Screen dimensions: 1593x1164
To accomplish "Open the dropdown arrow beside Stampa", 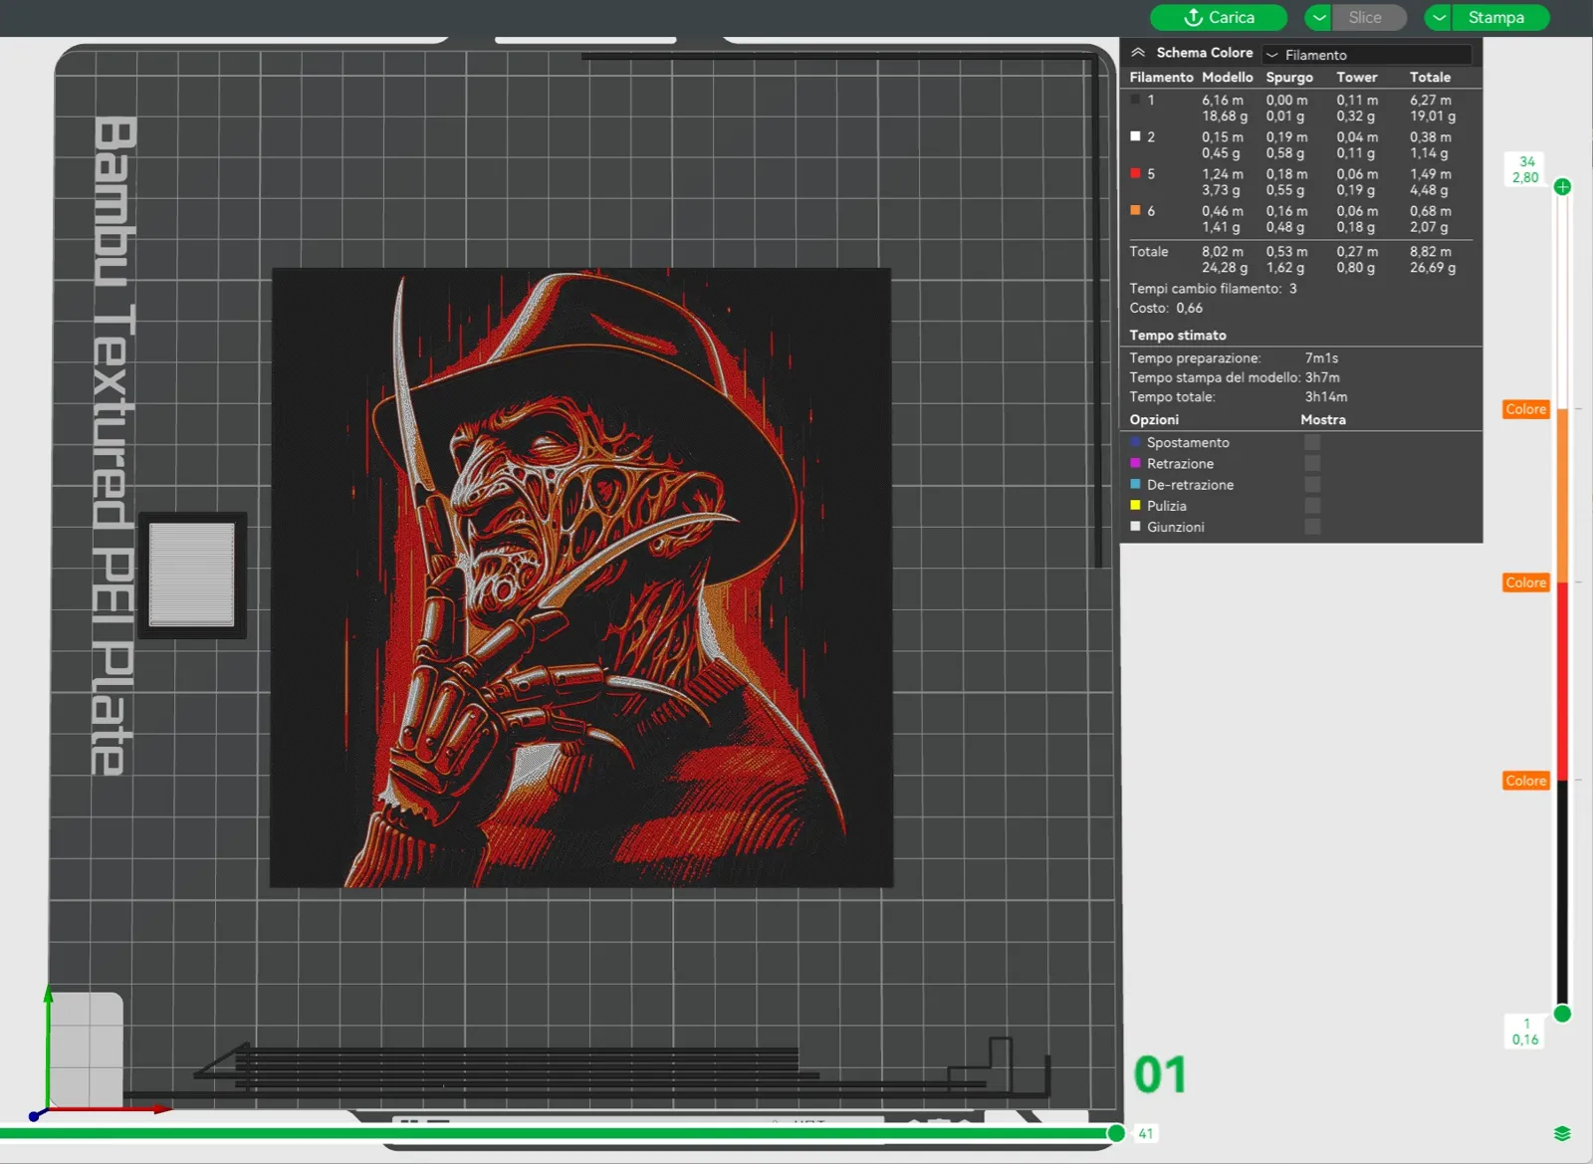I will (x=1439, y=17).
